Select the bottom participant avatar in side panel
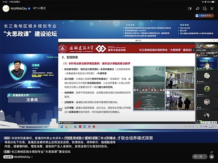This screenshot has height=163, width=218. 207,115
